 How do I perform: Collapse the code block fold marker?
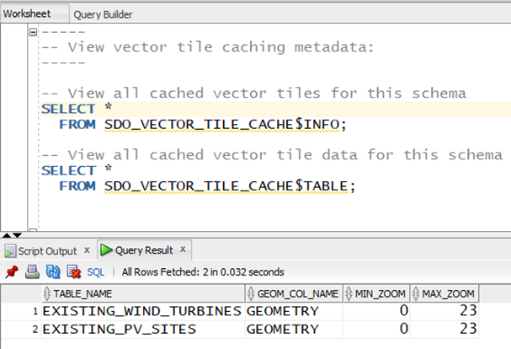(x=33, y=32)
